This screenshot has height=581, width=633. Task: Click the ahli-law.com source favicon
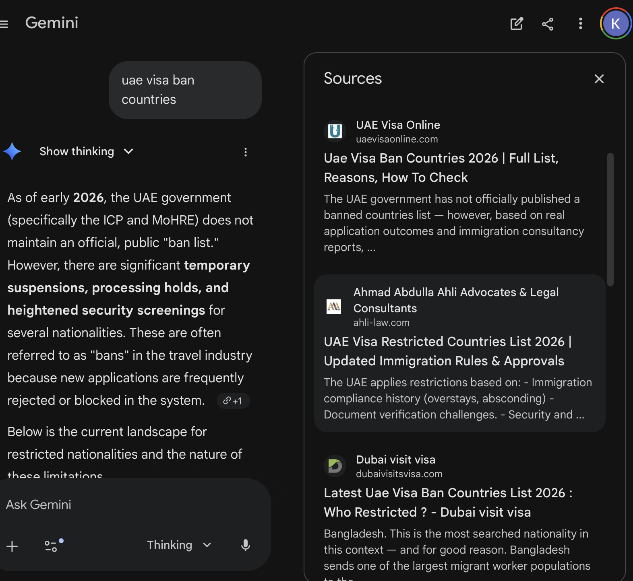[334, 307]
